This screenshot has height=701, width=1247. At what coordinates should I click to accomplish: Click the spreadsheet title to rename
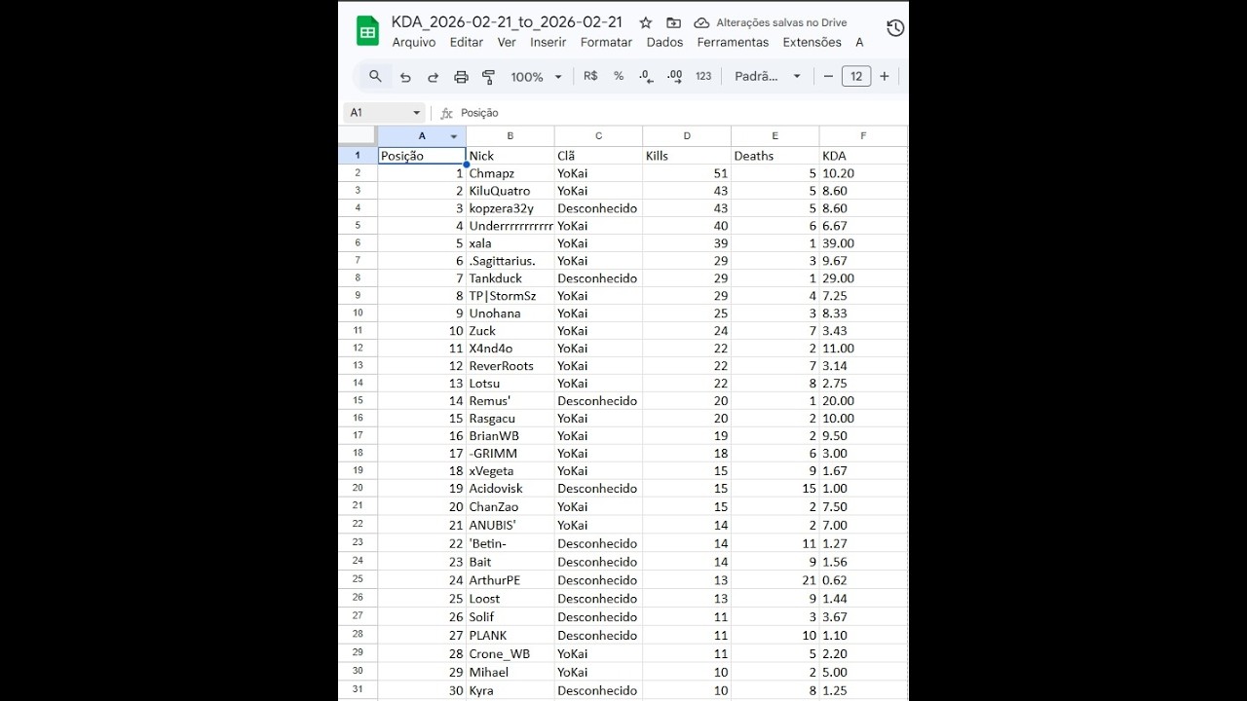point(507,22)
